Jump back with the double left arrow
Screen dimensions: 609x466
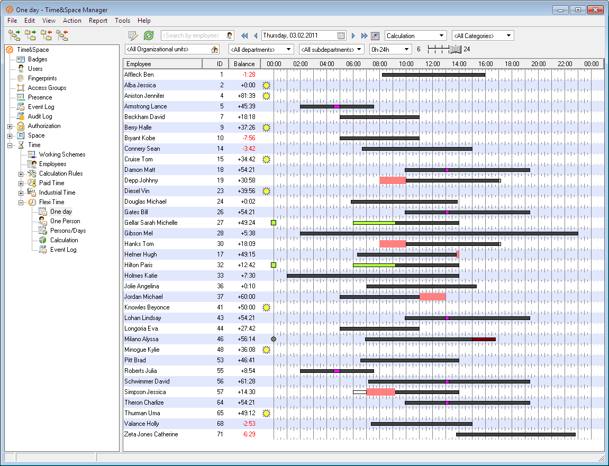tap(244, 36)
